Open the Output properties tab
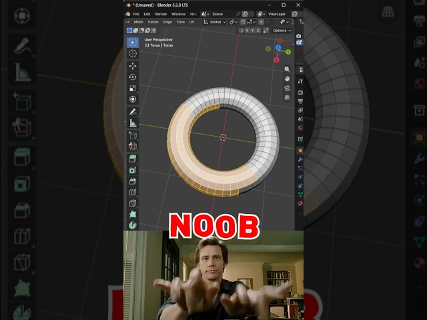427x320 pixels. tap(300, 101)
